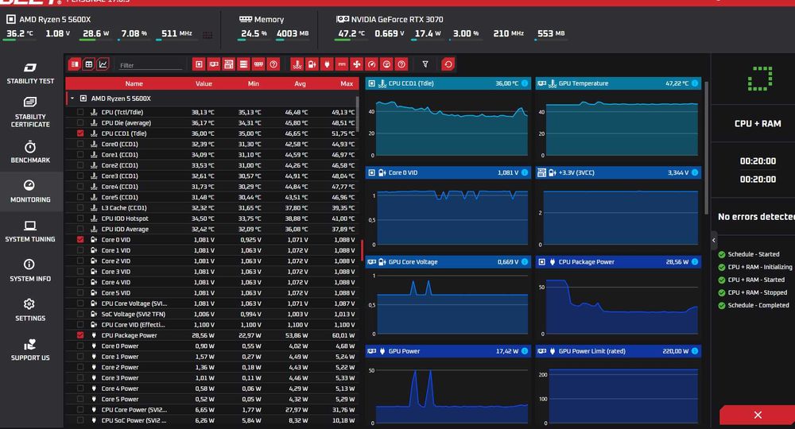
Task: Click blue circle on GPU Temperature graph
Action: tap(695, 83)
